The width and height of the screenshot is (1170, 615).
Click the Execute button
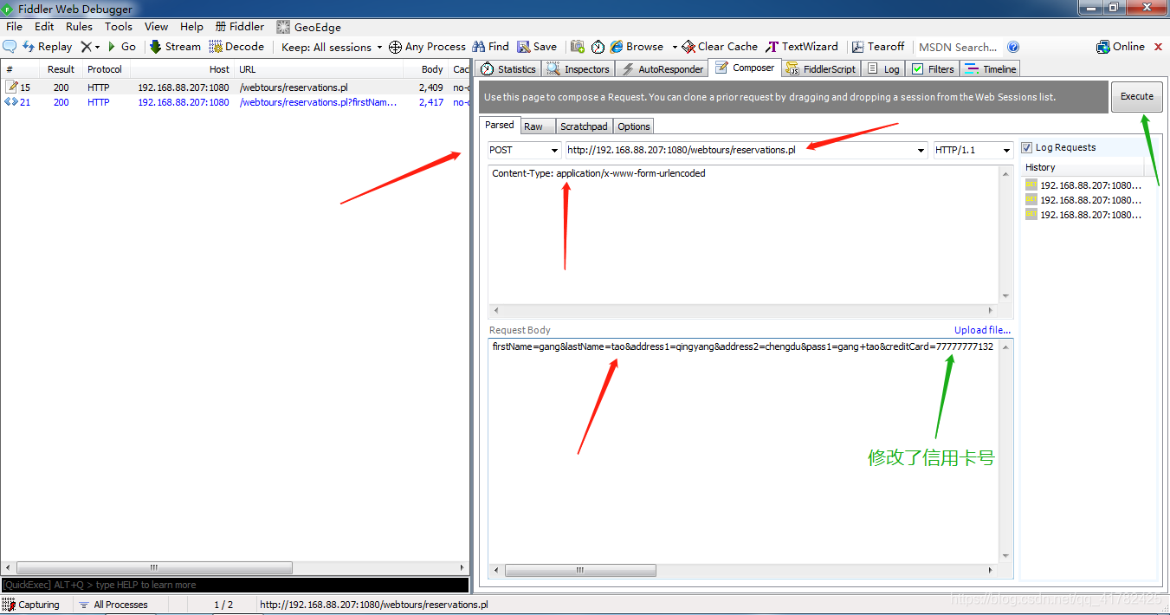1137,97
